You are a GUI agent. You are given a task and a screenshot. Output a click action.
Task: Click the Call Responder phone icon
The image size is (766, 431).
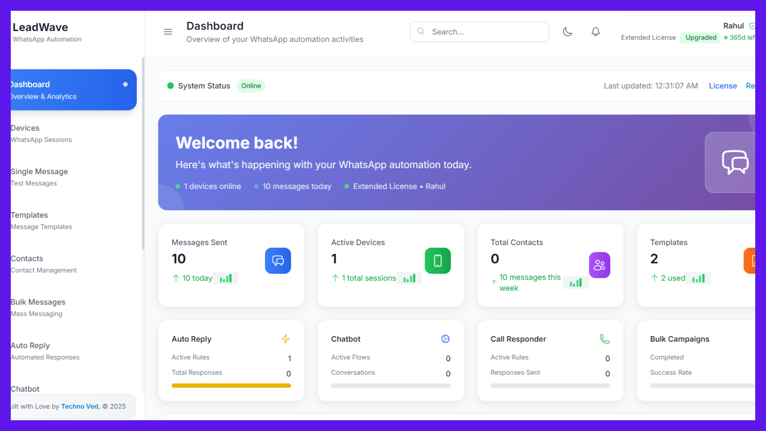[605, 339]
